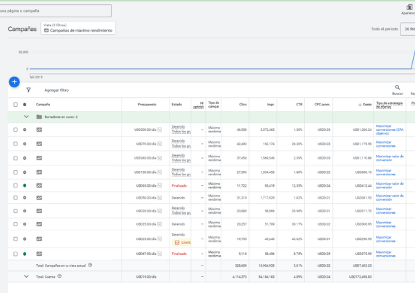Click campaign type icon in USD130.00/día row
The height and width of the screenshot is (293, 415).
39,172
